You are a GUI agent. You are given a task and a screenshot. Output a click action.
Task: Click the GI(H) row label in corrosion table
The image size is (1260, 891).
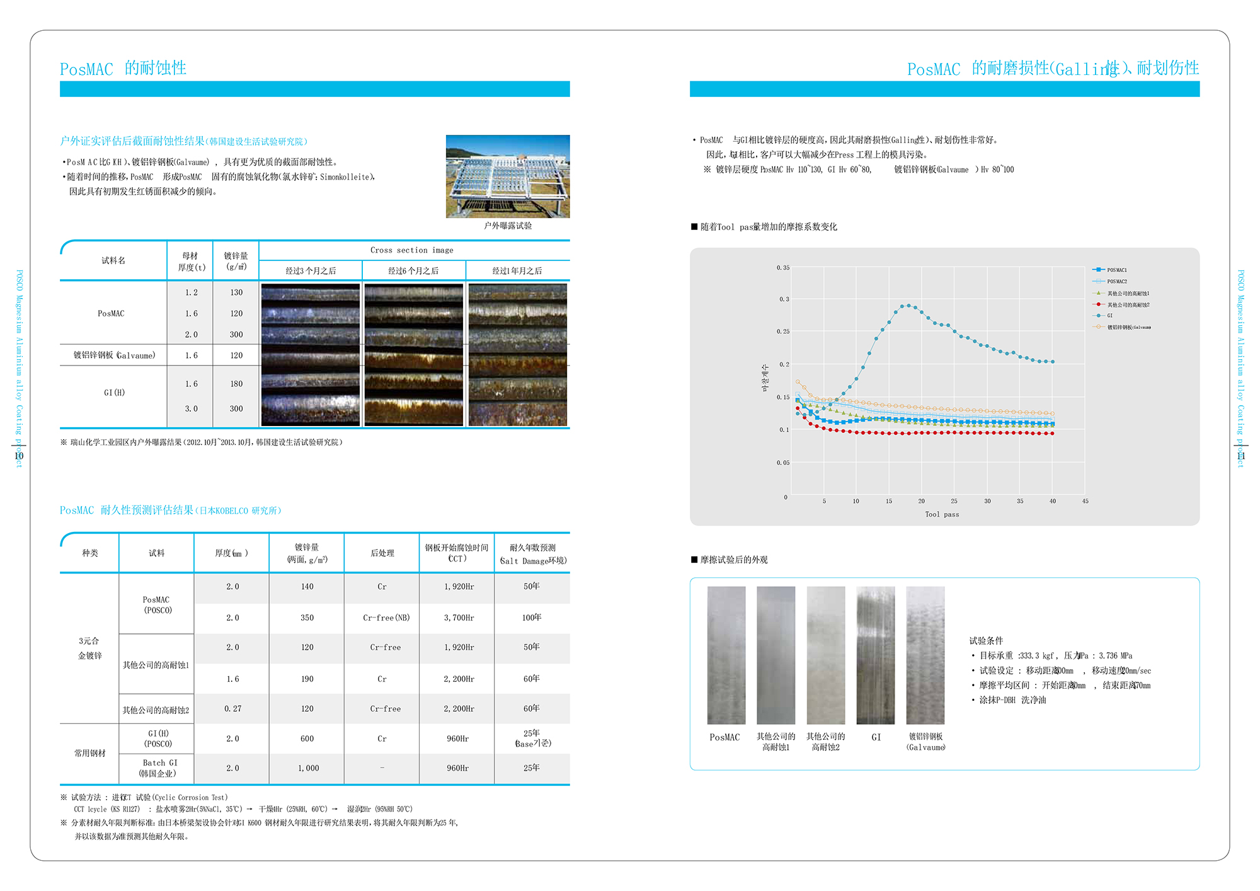pyautogui.click(x=114, y=393)
